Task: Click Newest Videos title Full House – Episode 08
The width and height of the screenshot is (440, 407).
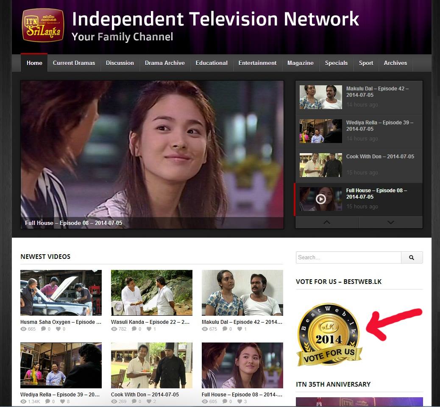Action: pyautogui.click(x=242, y=395)
